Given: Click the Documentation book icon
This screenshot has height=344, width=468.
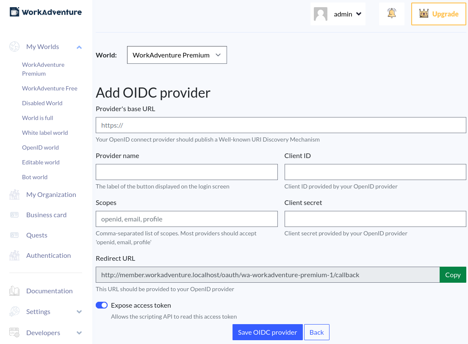Looking at the screenshot, I should pos(14,290).
